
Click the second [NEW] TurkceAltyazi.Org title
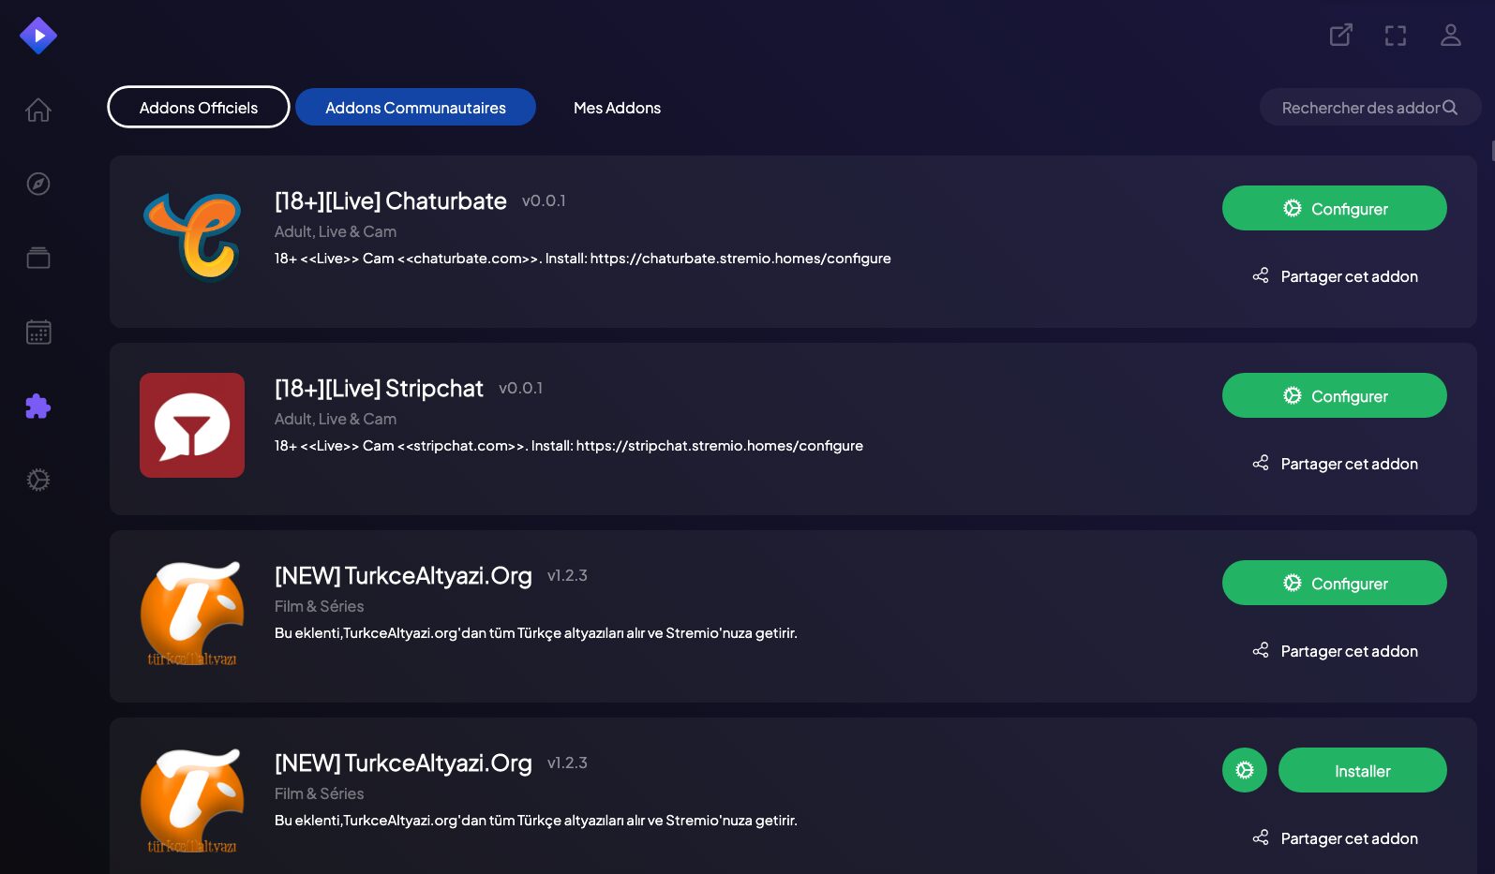(x=403, y=763)
